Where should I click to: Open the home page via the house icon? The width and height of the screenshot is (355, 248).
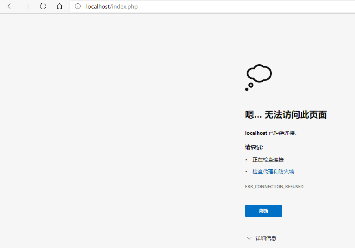[x=59, y=6]
